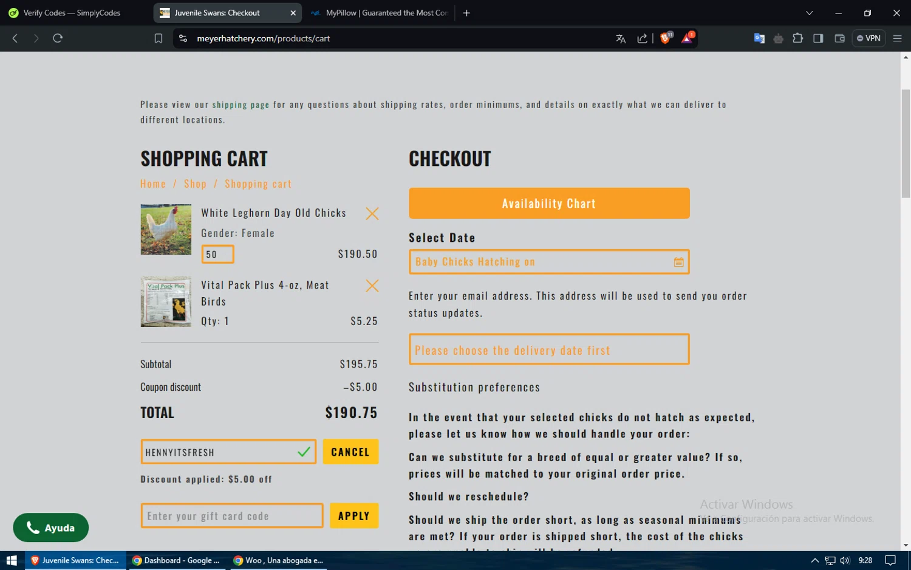Click the browser forward arrow
The width and height of the screenshot is (911, 570).
click(x=36, y=38)
